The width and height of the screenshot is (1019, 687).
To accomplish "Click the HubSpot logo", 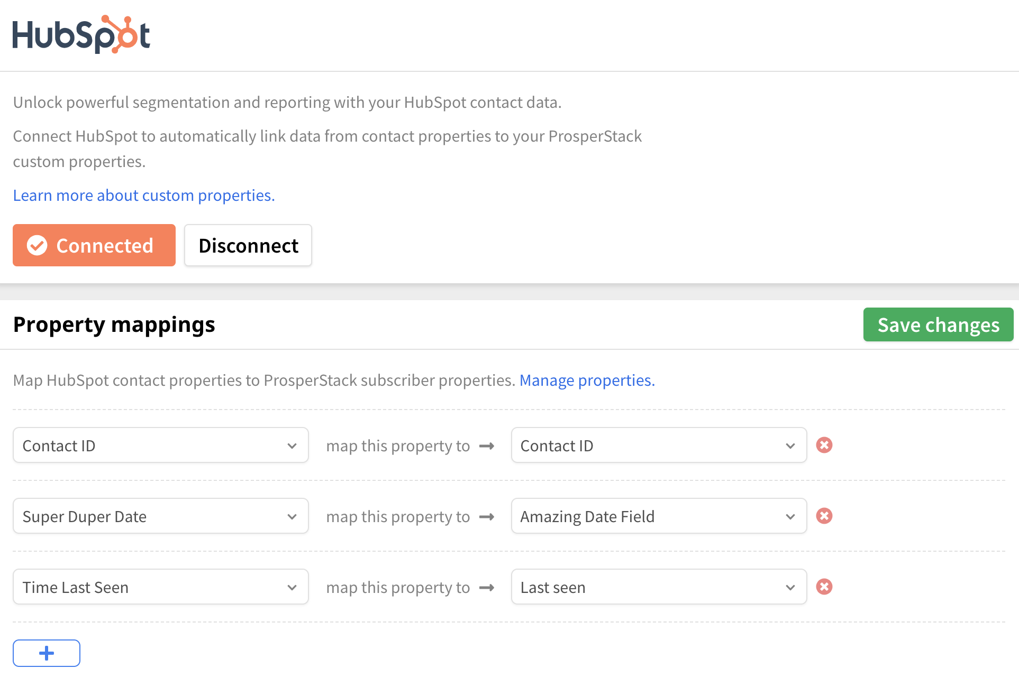I will [x=81, y=34].
